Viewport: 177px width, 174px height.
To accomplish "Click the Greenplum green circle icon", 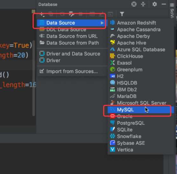I will click(x=112, y=69).
